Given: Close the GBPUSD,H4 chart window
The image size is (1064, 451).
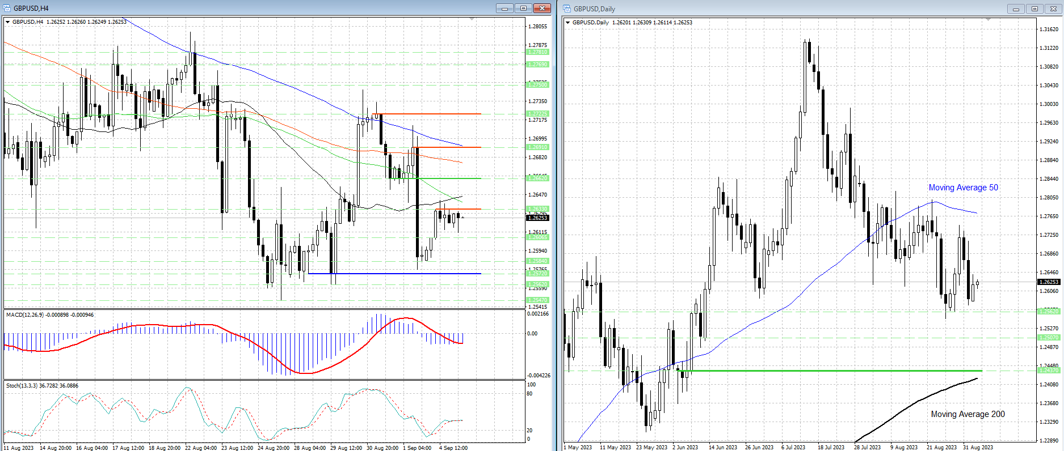Looking at the screenshot, I should [x=542, y=8].
